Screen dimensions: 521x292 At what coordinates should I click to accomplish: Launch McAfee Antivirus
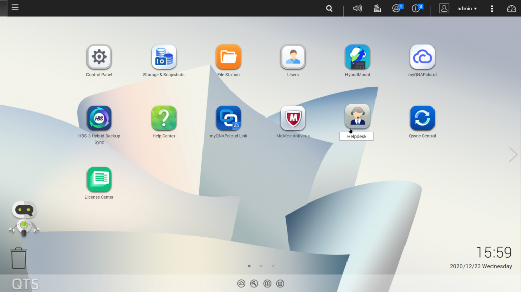(293, 118)
